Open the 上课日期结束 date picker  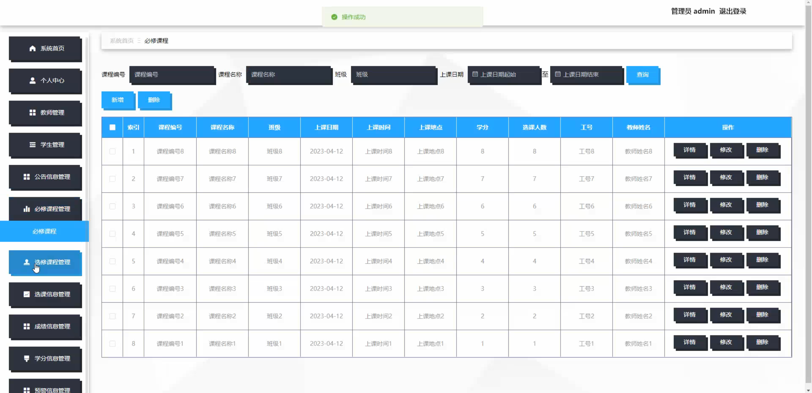tap(586, 74)
